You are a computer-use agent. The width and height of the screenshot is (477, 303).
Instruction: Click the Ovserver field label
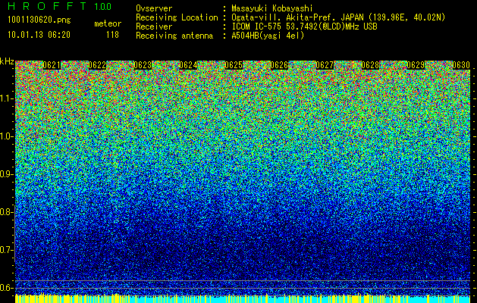(x=154, y=8)
